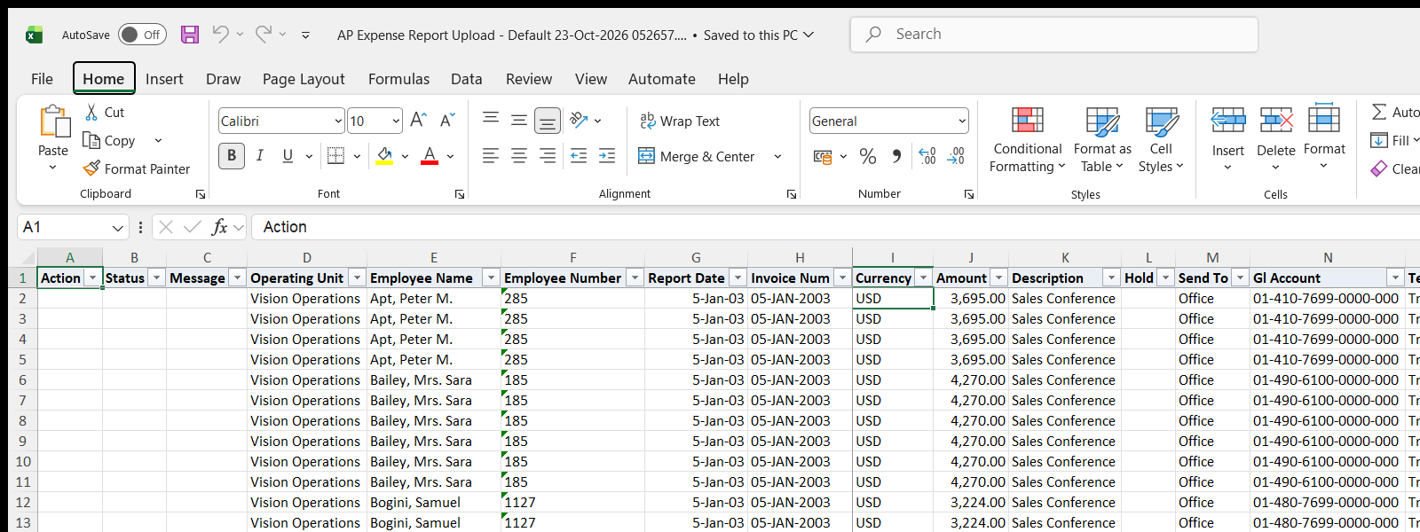The image size is (1420, 532).
Task: Click the Align Right icon
Action: 548,156
